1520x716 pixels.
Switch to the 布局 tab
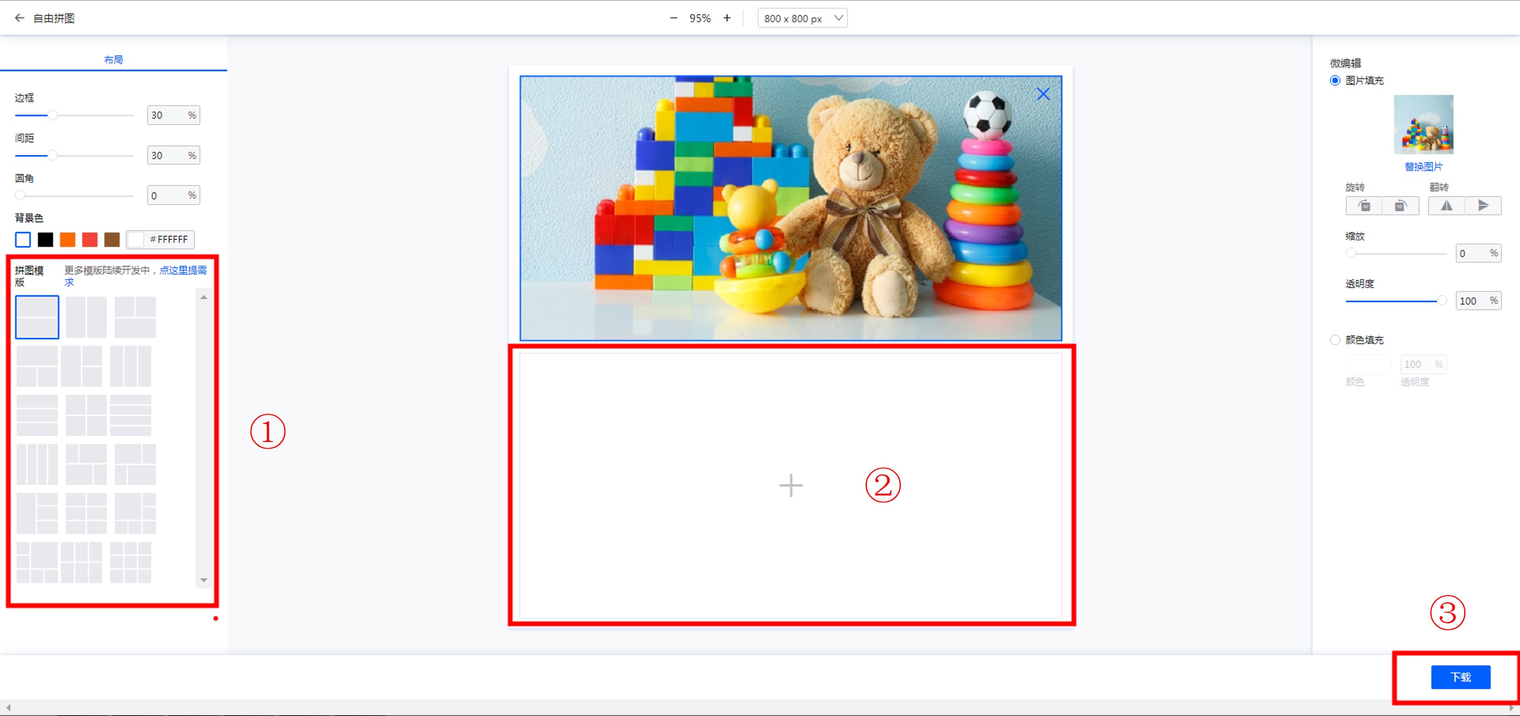click(x=113, y=60)
